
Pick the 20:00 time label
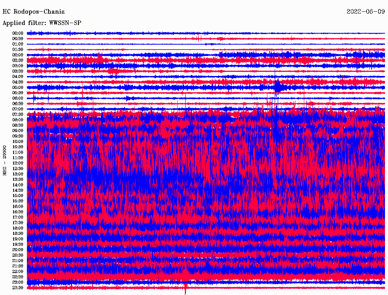pyautogui.click(x=18, y=250)
